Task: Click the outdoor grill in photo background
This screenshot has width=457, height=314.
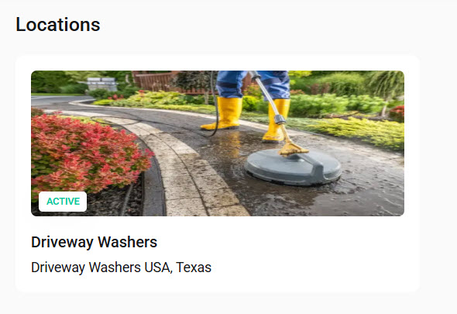Action: [x=101, y=84]
